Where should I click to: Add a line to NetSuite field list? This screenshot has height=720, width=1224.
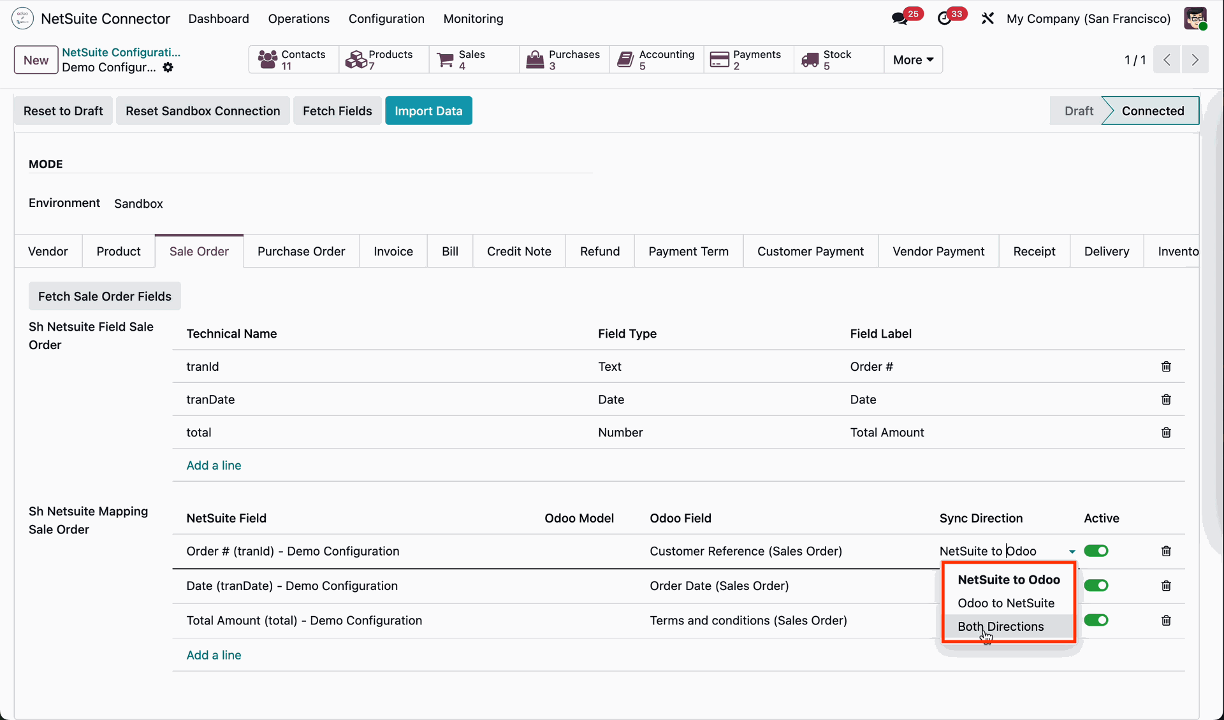coord(214,465)
